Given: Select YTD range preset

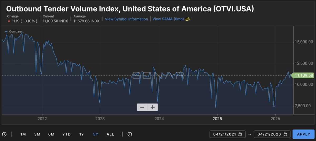Looking at the screenshot, I should 66,134.
